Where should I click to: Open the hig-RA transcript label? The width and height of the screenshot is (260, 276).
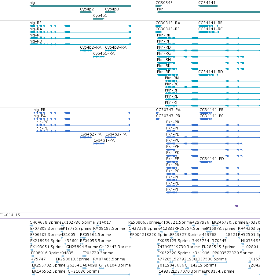36,29
